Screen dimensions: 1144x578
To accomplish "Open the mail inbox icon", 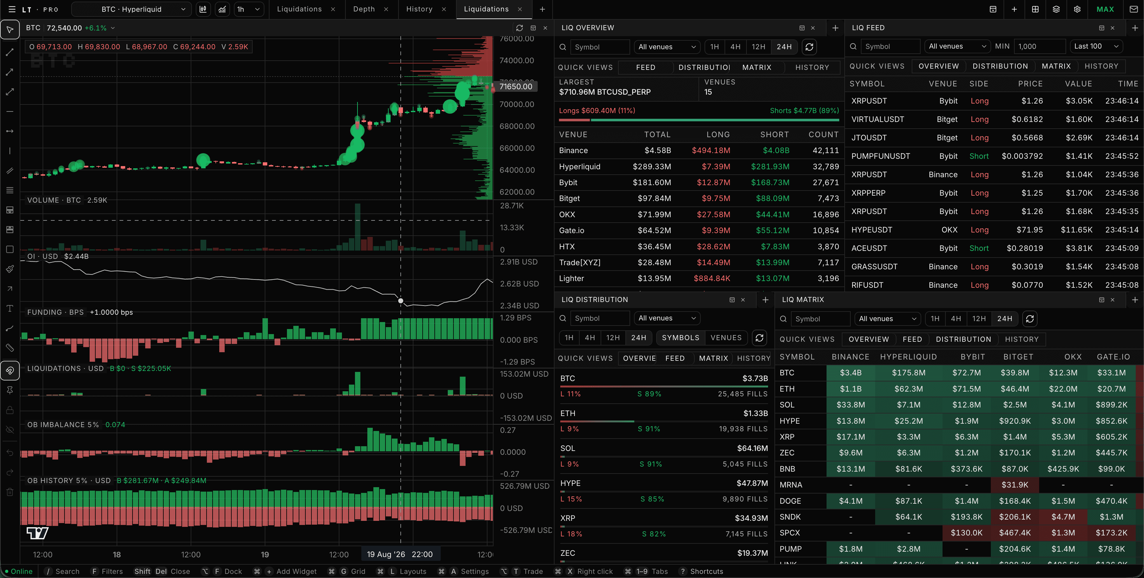I will pos(1133,9).
